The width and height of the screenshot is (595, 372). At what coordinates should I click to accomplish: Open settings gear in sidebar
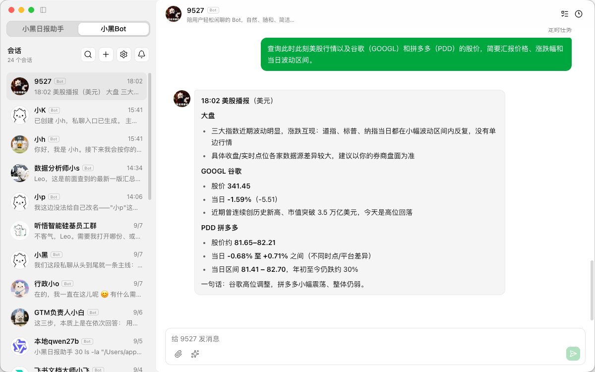click(124, 55)
